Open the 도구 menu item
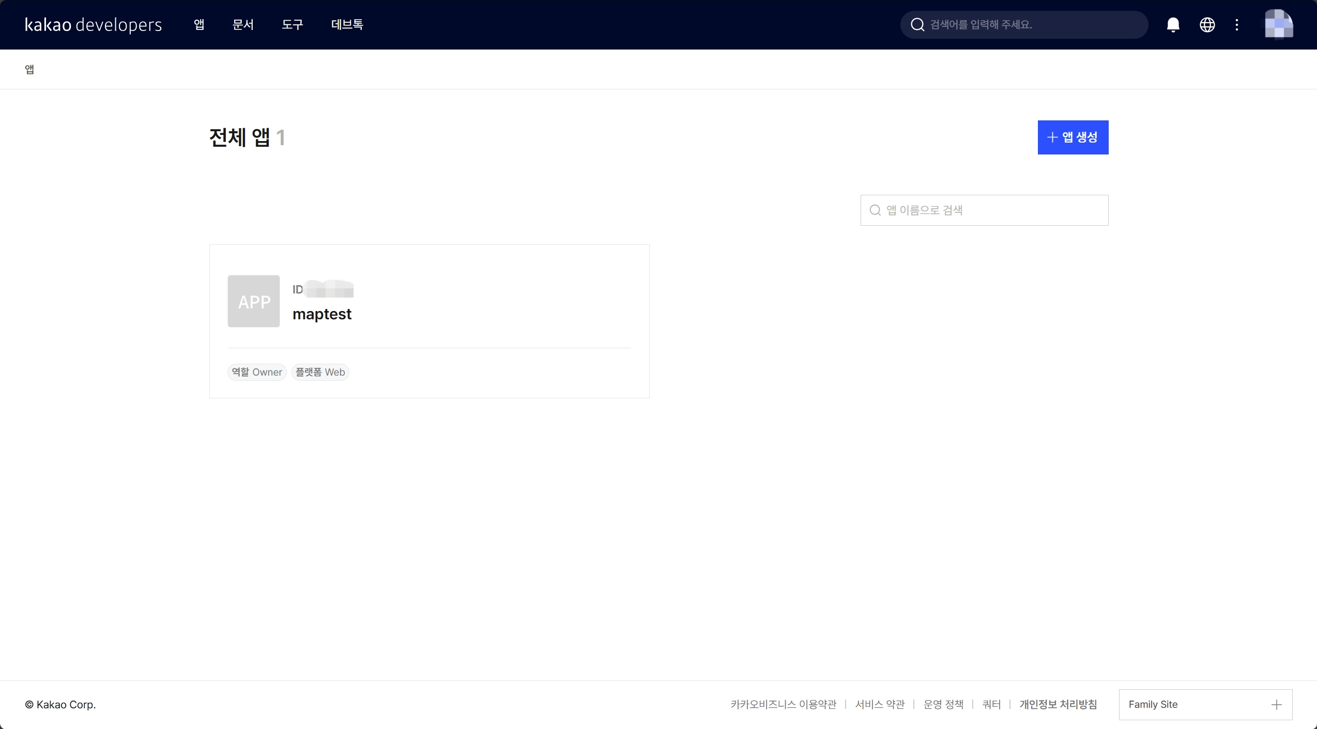The height and width of the screenshot is (729, 1317). pos(292,25)
